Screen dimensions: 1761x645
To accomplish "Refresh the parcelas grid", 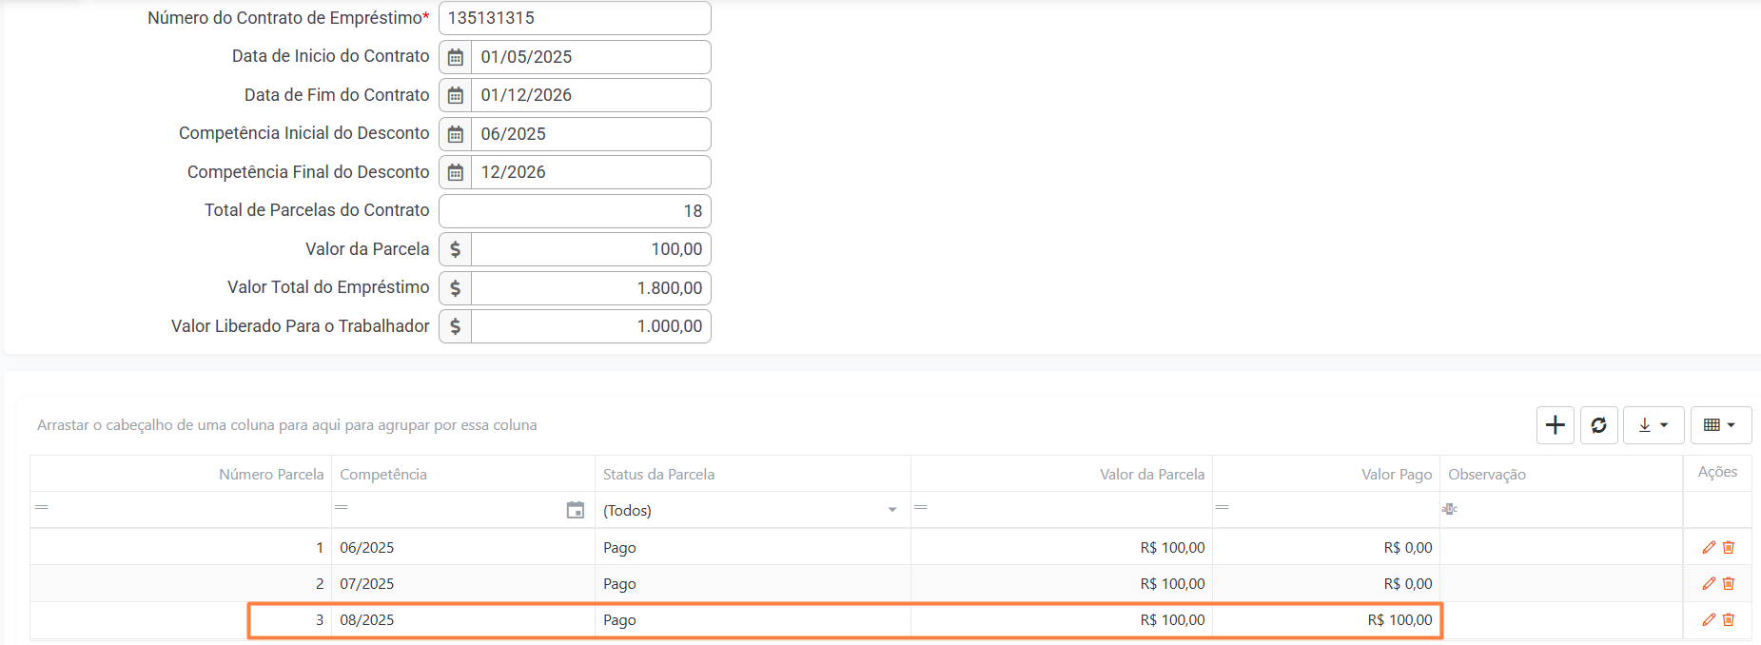I will (x=1599, y=425).
